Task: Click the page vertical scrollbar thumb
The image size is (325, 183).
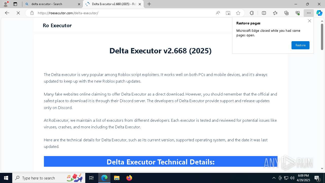Action: pyautogui.click(x=322, y=37)
